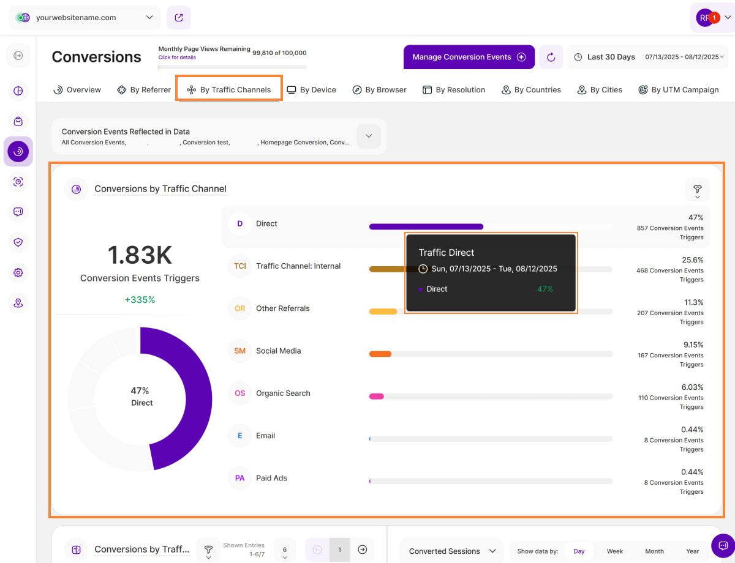Viewport: 735px width, 563px height.
Task: Open filter in Conversions by Traffic Channel
Action: click(x=697, y=190)
